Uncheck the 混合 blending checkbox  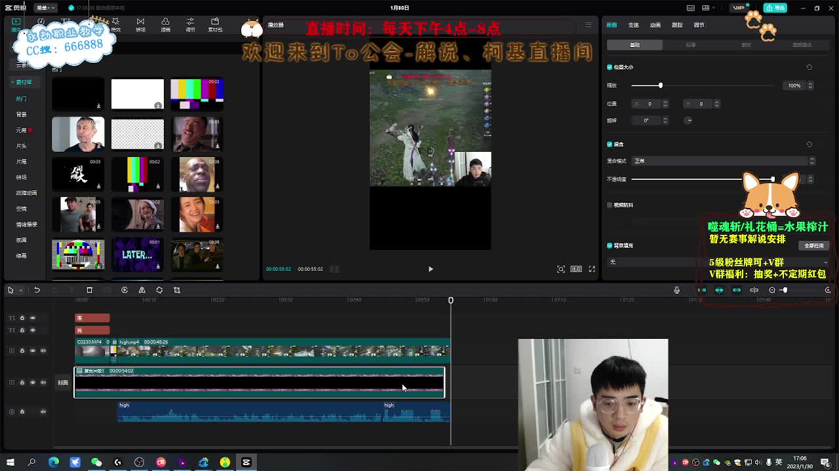pyautogui.click(x=610, y=145)
